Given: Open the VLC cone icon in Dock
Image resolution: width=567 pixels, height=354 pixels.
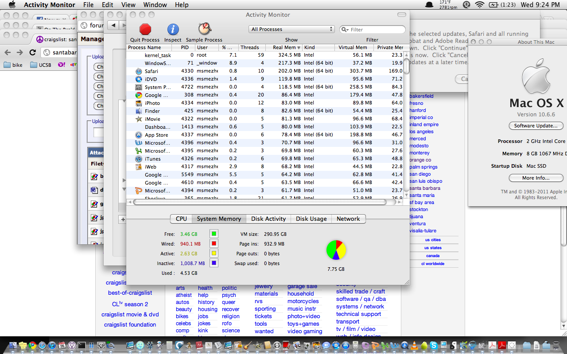Looking at the screenshot, I should [x=414, y=345].
